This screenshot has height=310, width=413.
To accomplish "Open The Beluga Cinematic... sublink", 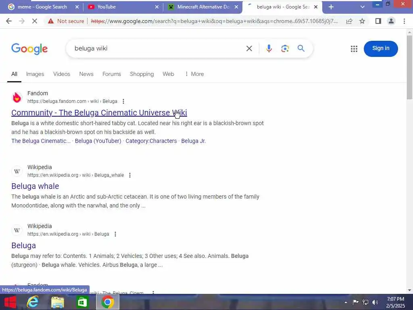I will tap(41, 141).
